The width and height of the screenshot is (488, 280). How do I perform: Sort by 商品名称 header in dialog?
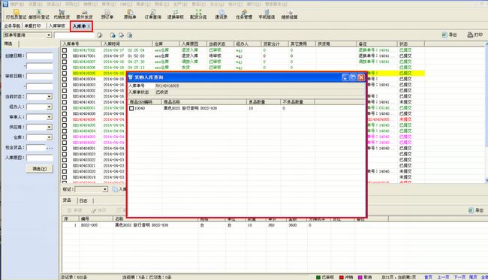204,102
